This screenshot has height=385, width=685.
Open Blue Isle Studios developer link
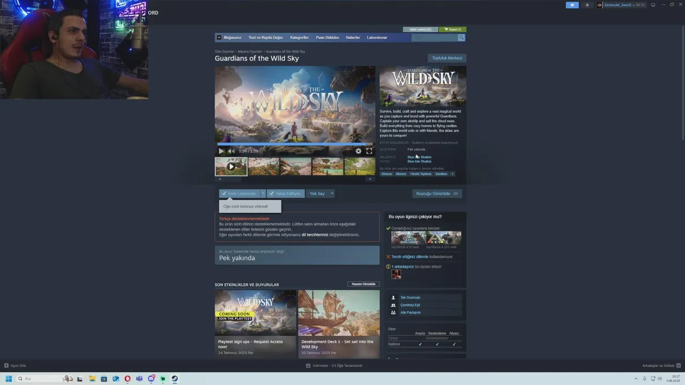(419, 157)
